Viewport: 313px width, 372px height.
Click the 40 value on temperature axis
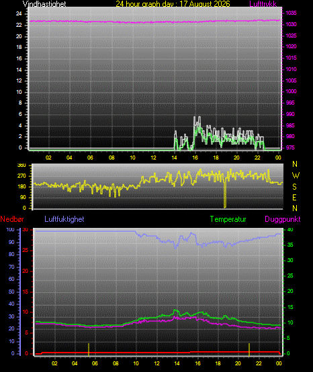(x=290, y=230)
